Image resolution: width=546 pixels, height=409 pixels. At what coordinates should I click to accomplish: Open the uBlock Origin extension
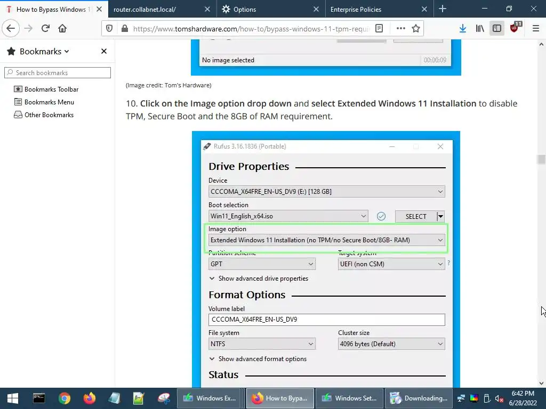515,28
